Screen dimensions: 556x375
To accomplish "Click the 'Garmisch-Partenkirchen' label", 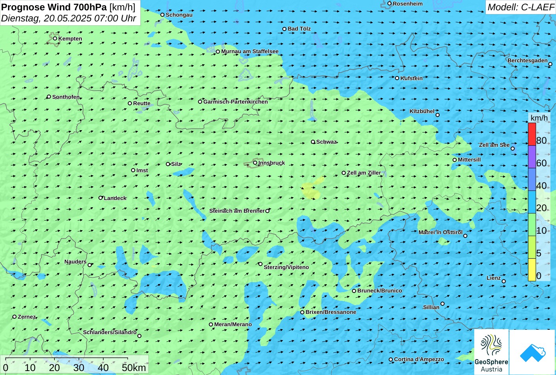I will 236,102.
